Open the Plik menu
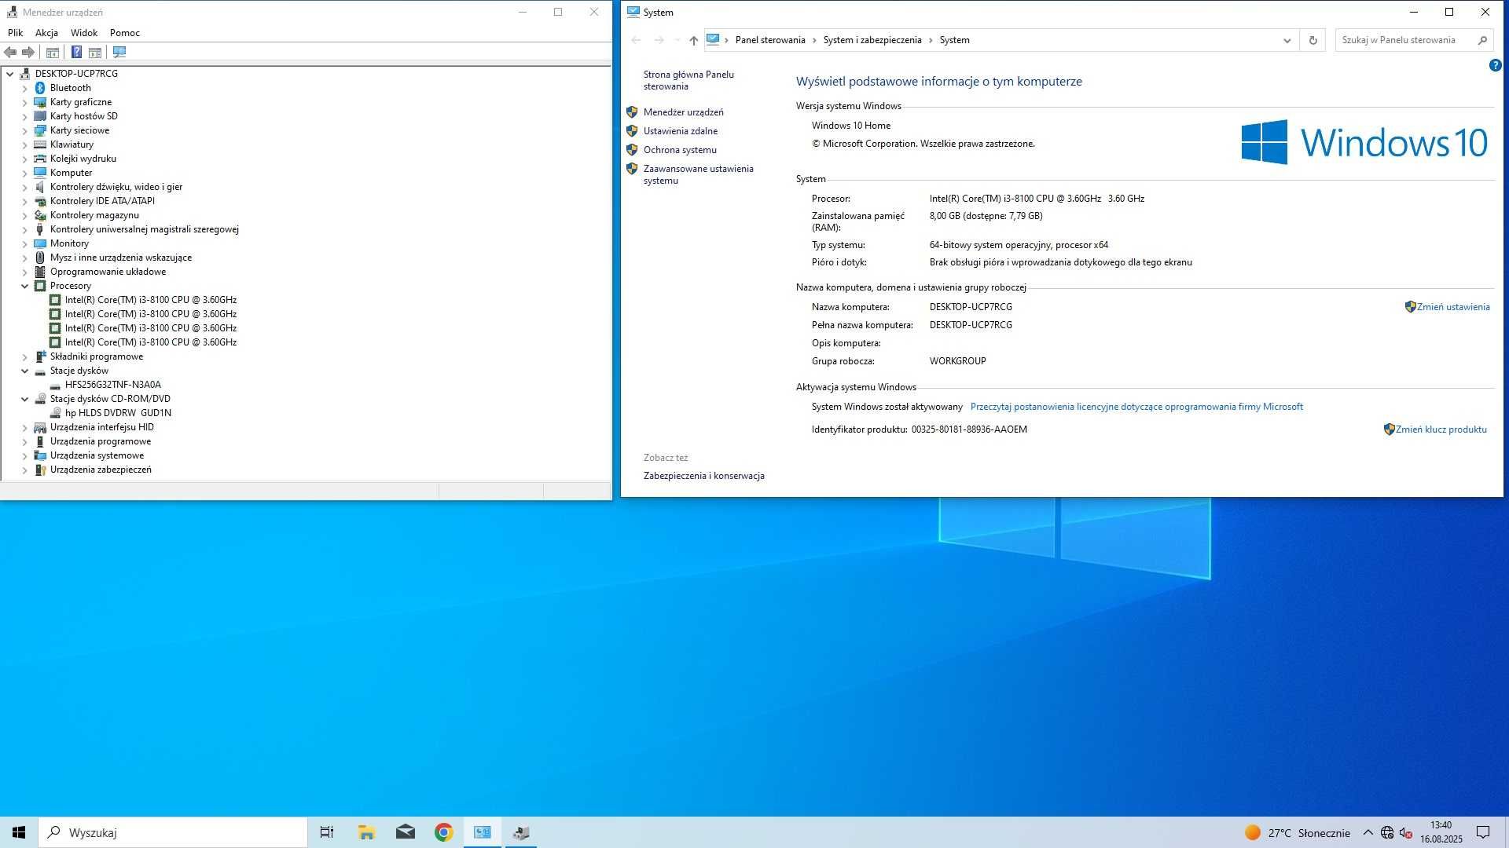 click(16, 33)
